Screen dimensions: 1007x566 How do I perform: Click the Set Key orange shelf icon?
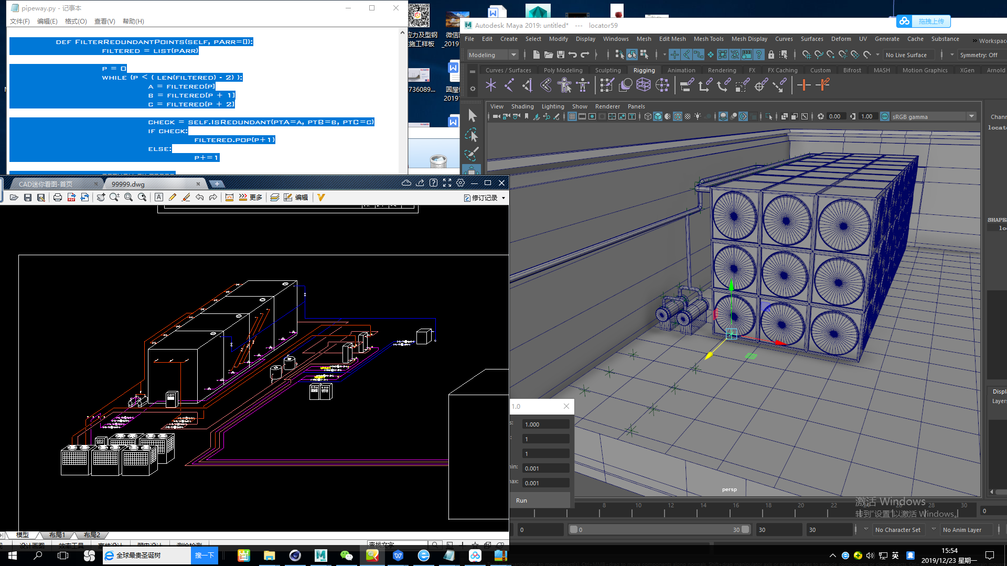(x=804, y=85)
